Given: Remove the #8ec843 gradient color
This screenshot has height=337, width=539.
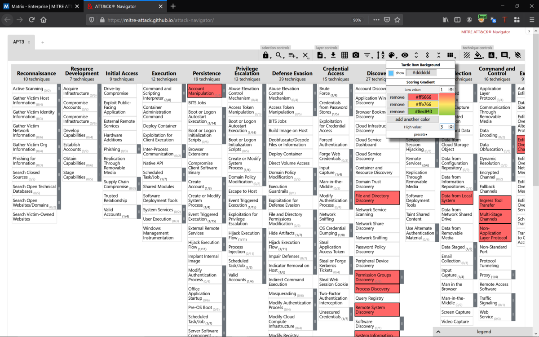Looking at the screenshot, I should pos(397,111).
